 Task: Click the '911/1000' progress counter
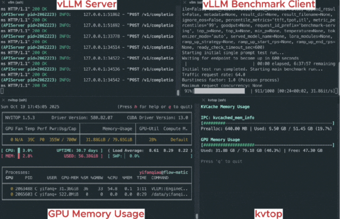(x=265, y=91)
